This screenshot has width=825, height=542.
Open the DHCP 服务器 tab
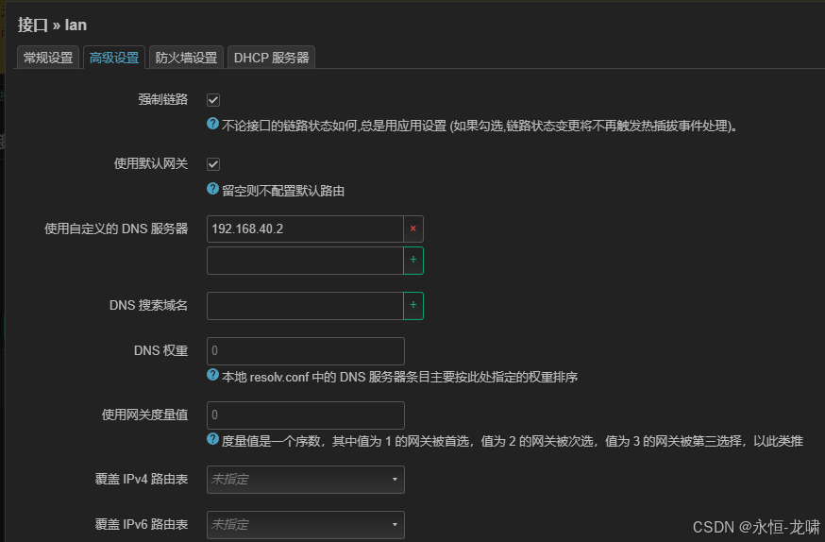pyautogui.click(x=271, y=58)
